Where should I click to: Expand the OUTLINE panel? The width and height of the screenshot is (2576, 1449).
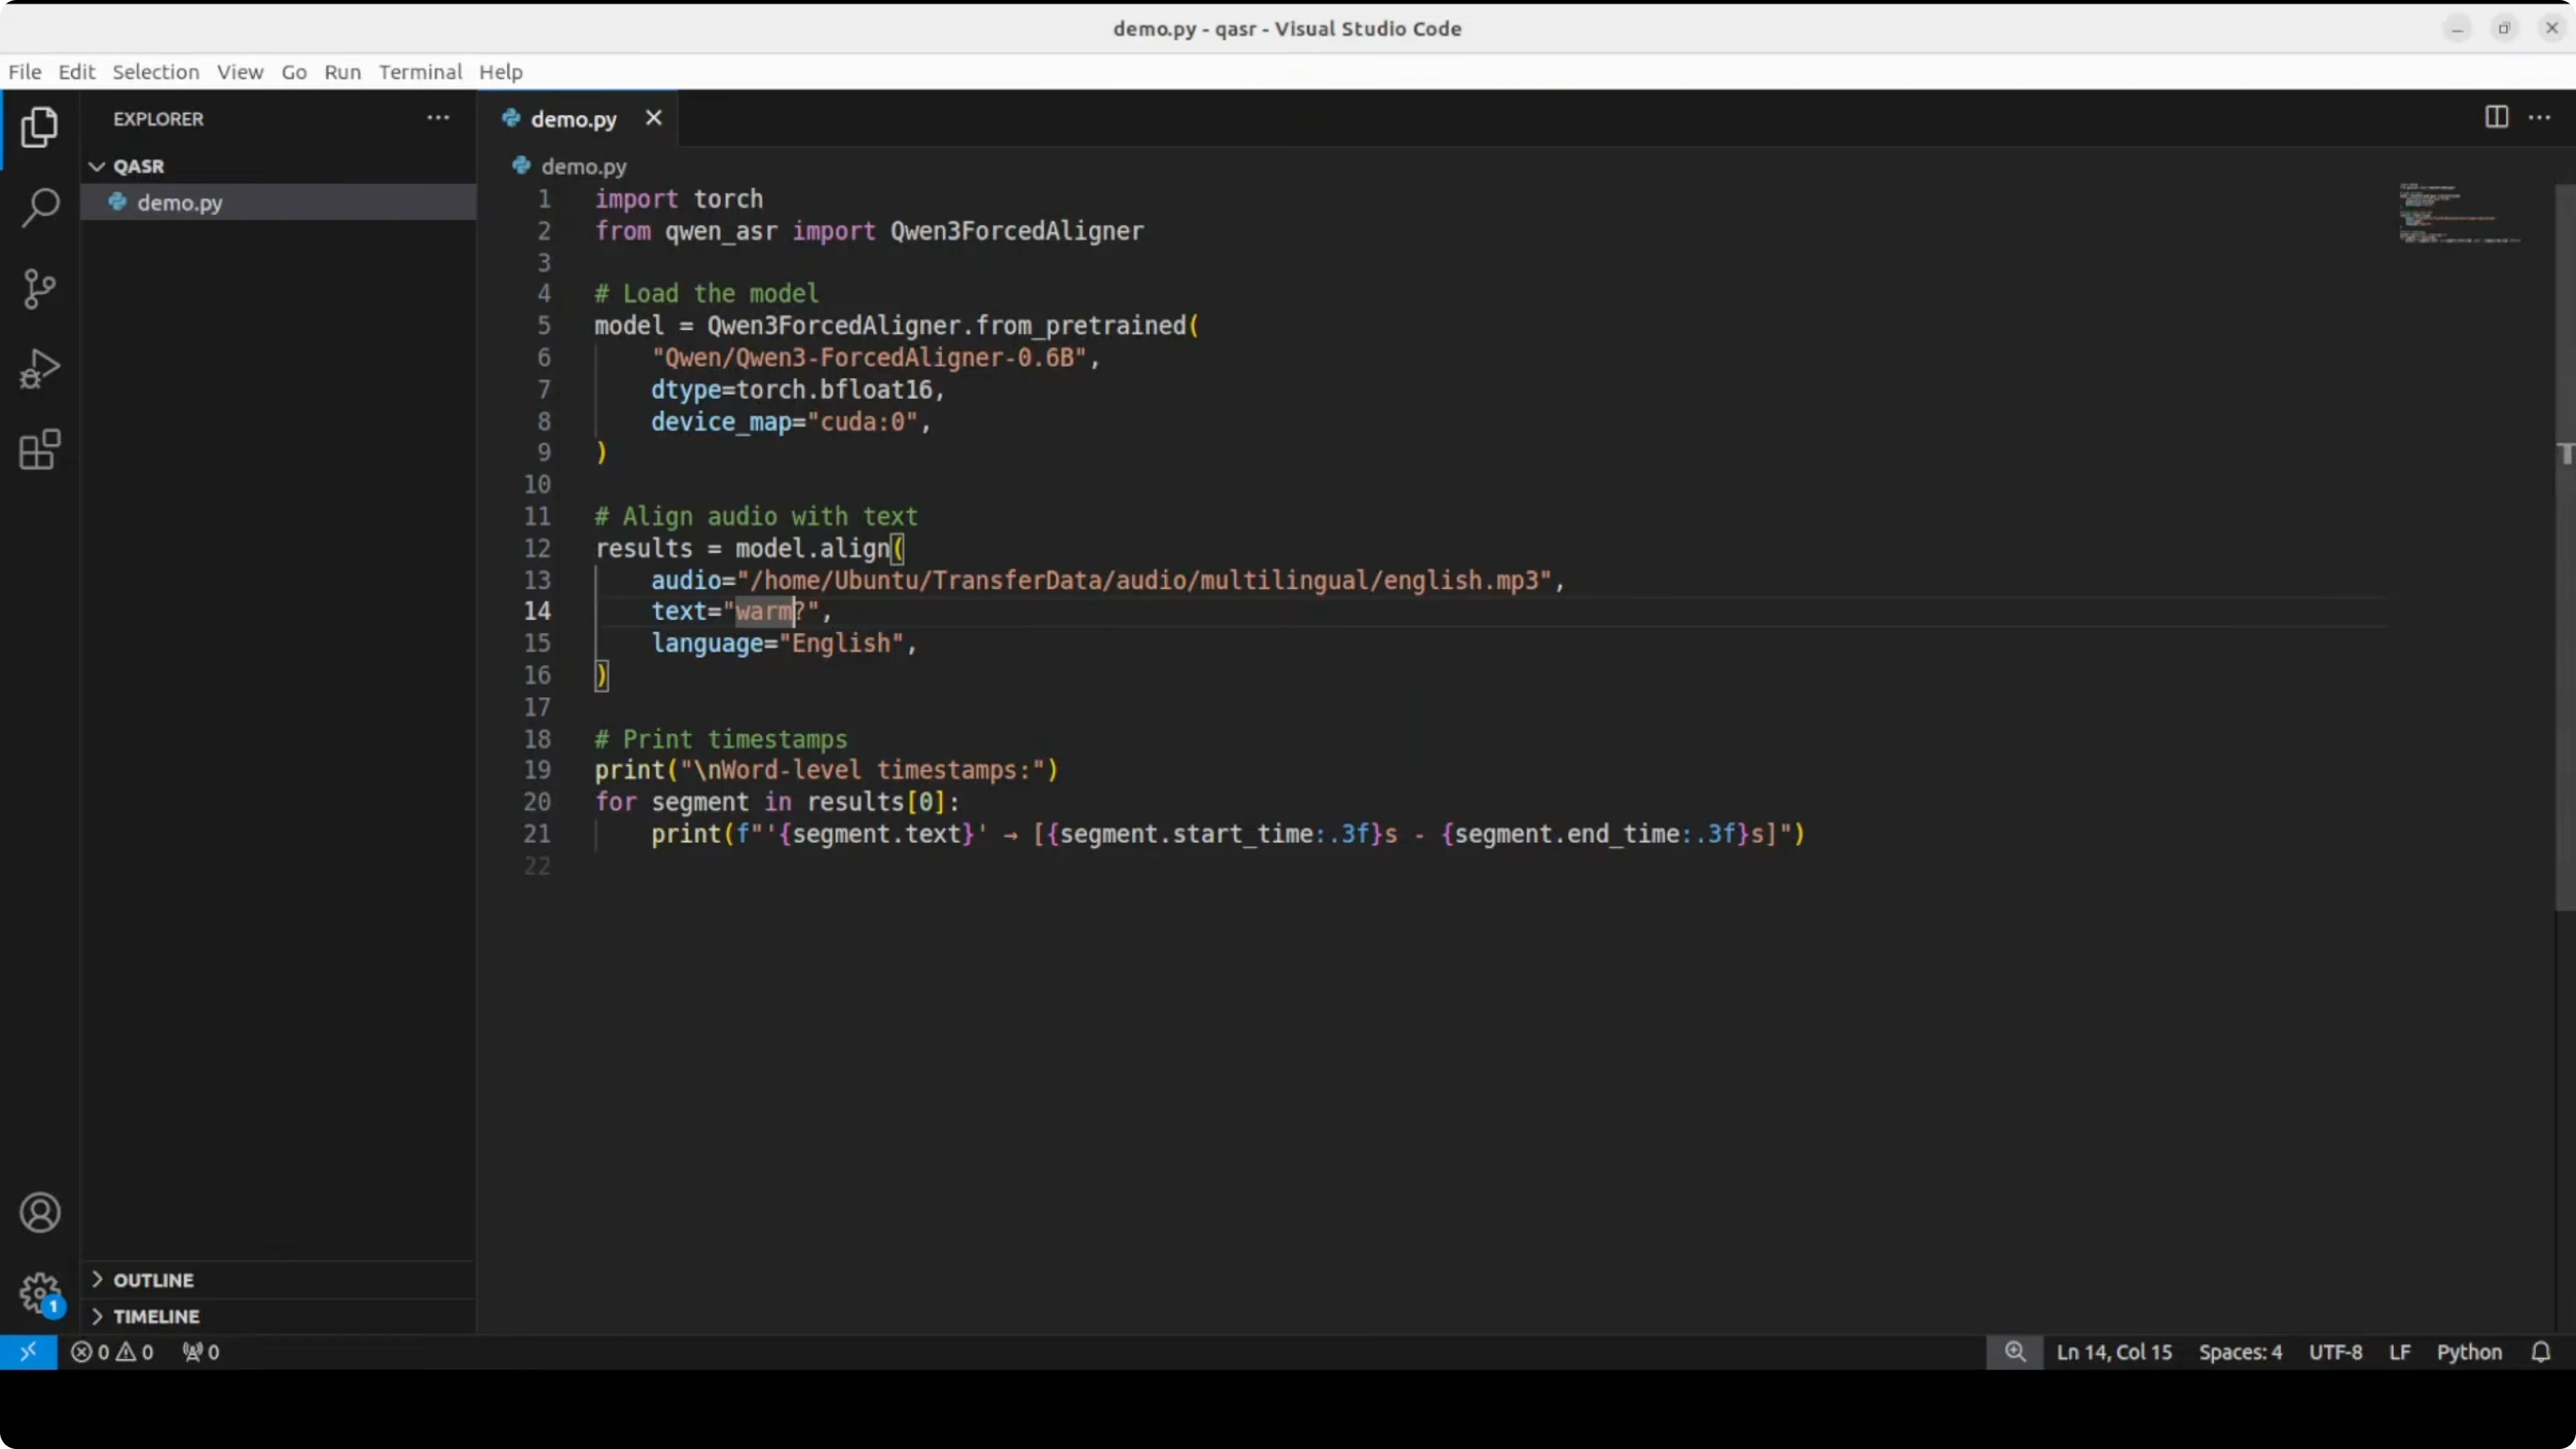(152, 1280)
